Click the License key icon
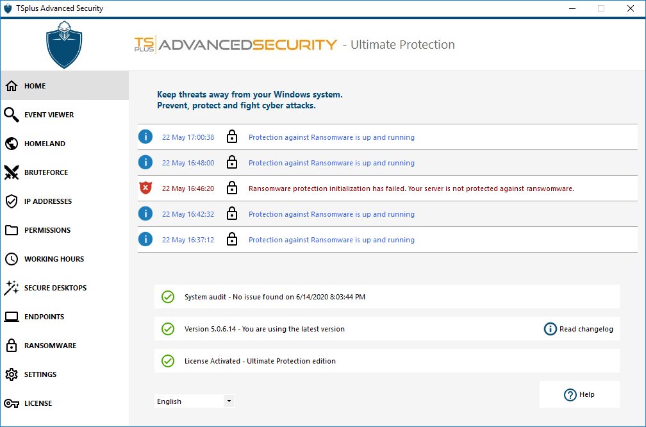 pos(12,403)
